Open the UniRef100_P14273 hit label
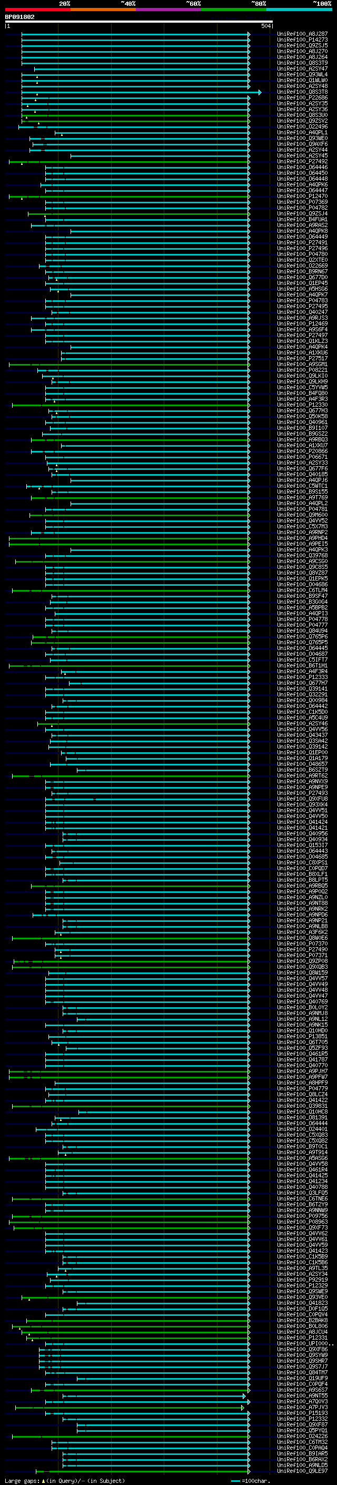337x1485 pixels. point(302,40)
